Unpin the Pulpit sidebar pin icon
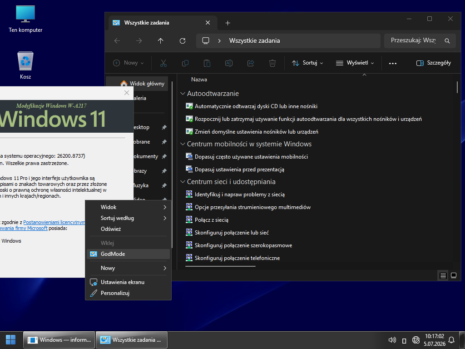465x349 pixels. point(164,127)
